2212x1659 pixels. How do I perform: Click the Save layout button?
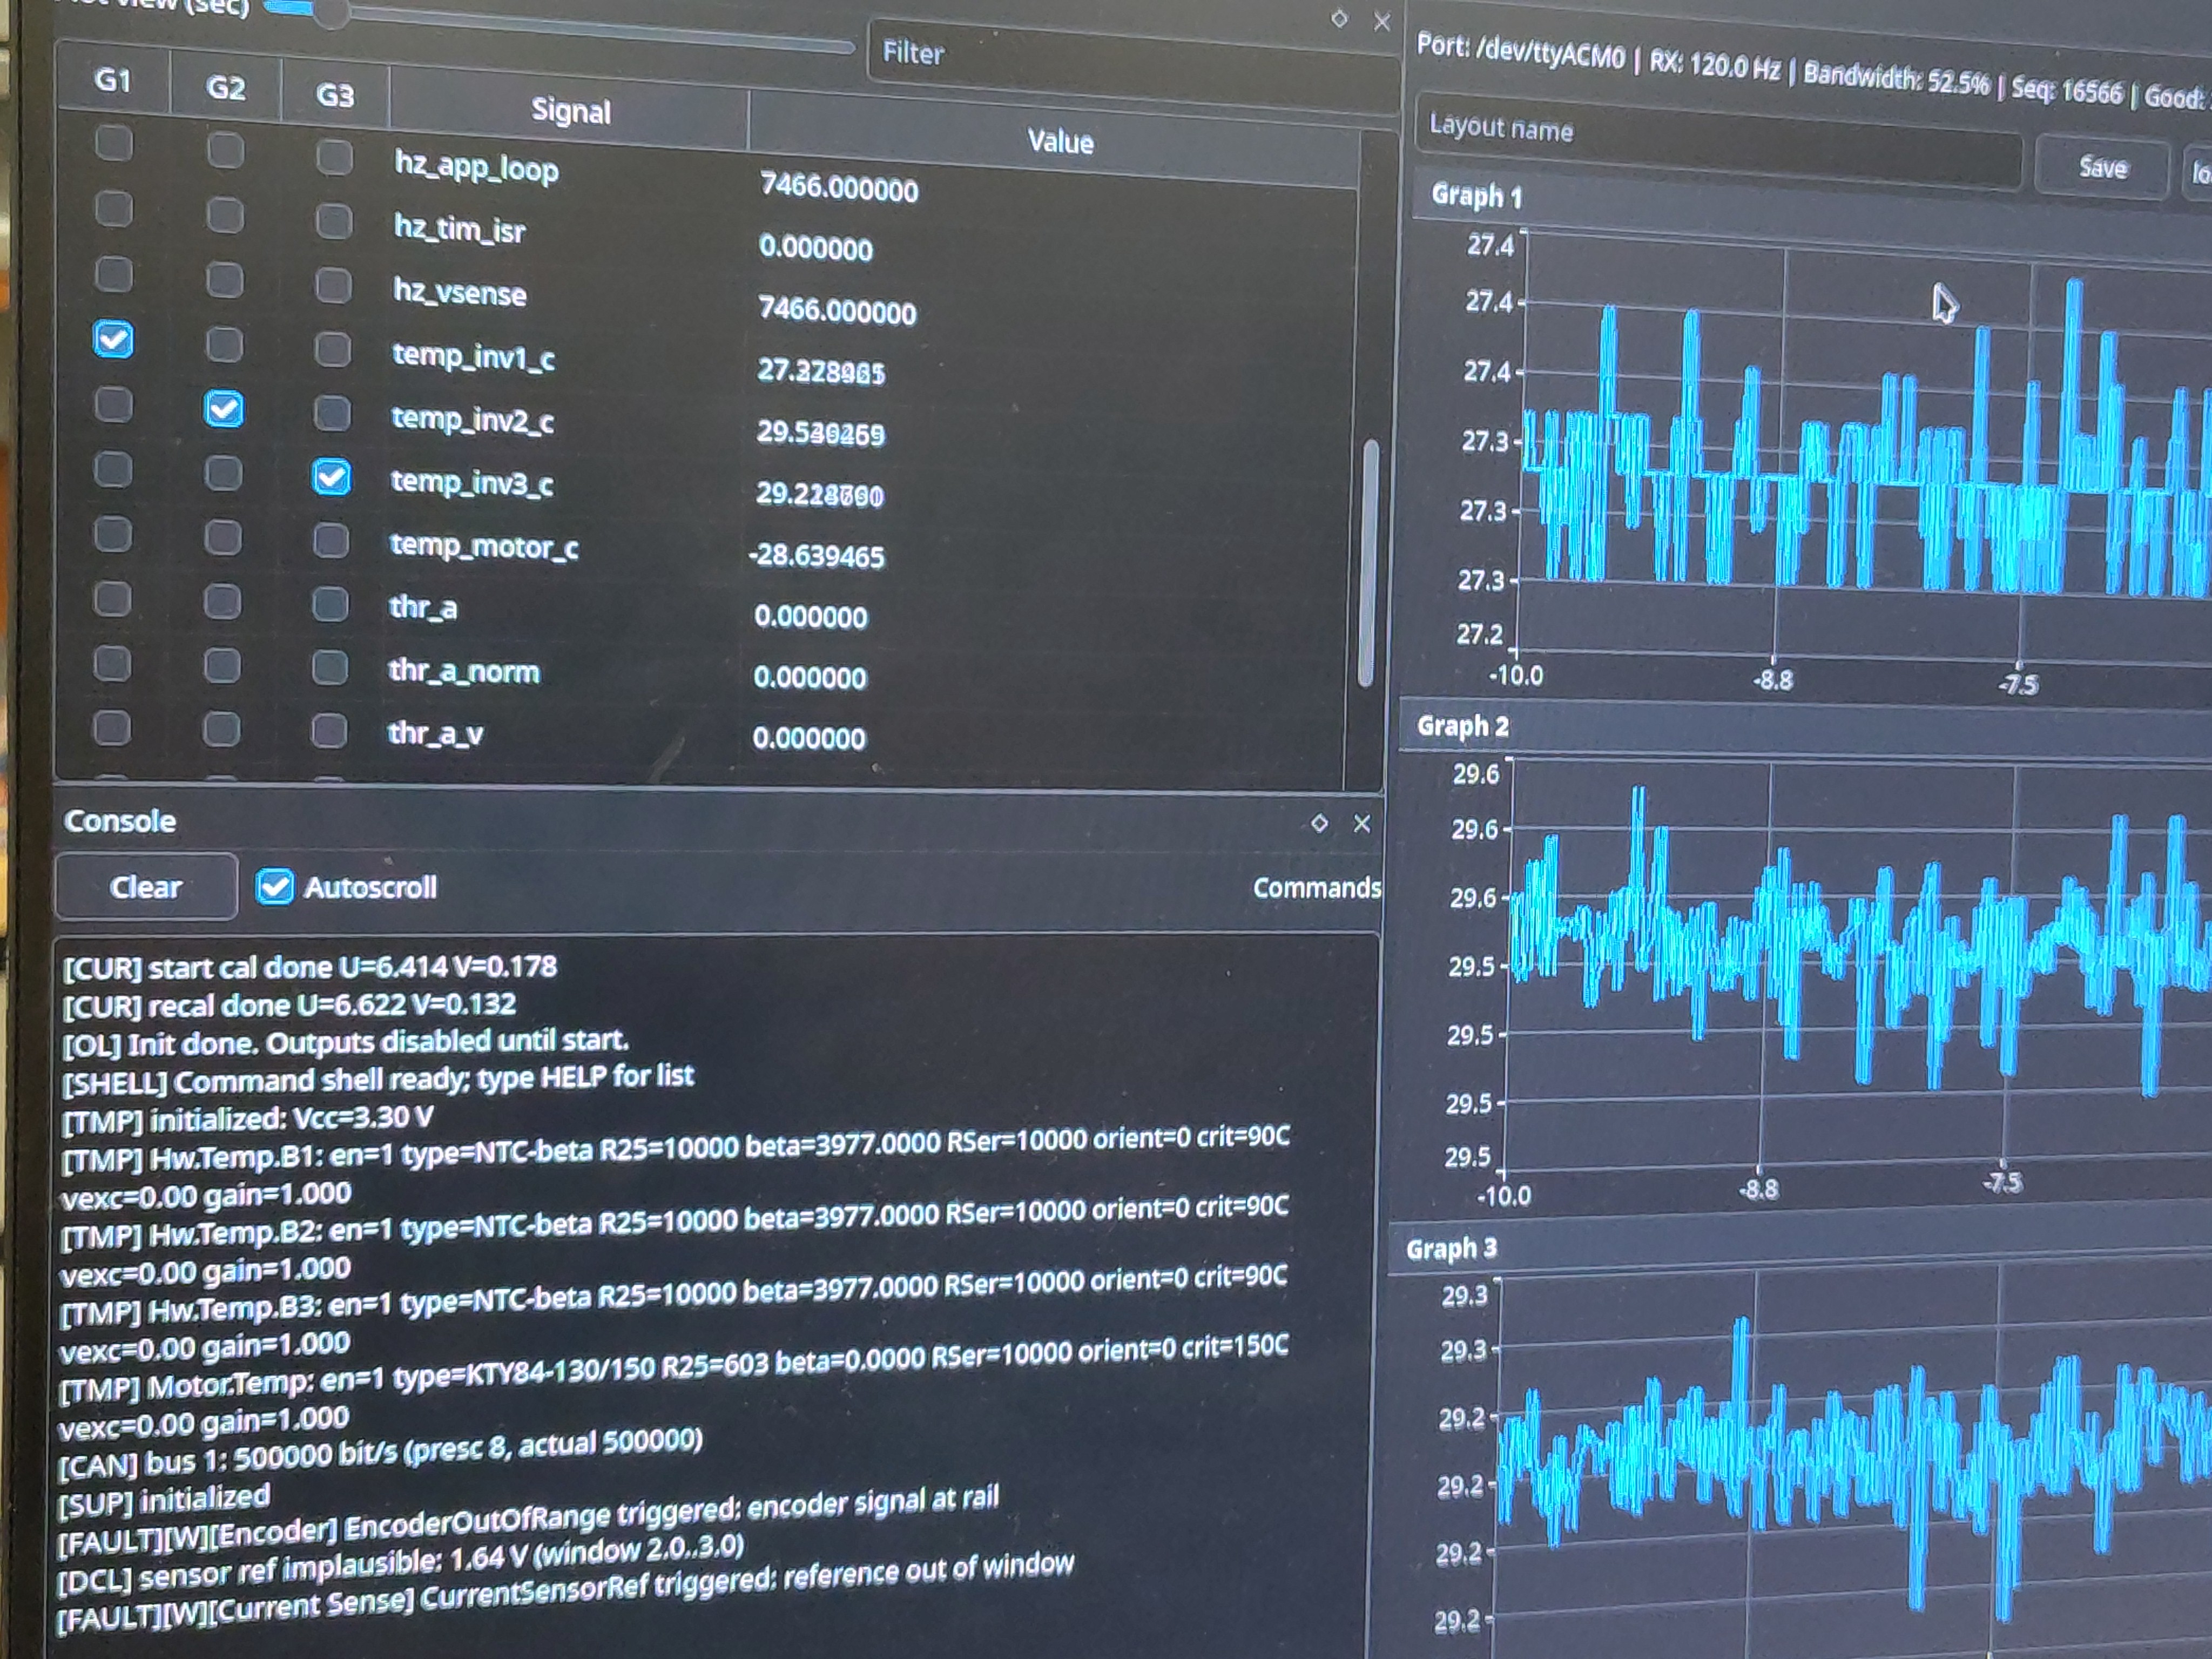point(2102,167)
